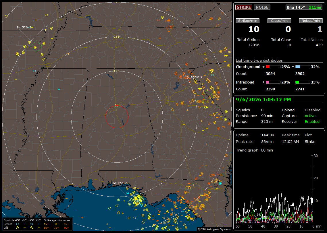This screenshot has height=233, width=327.
Task: Click the NOISE indicator button
Action: pyautogui.click(x=262, y=7)
